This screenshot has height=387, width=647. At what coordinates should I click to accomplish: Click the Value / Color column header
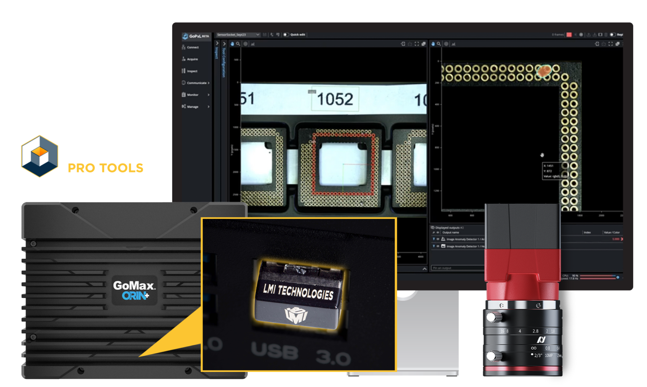pos(612,233)
